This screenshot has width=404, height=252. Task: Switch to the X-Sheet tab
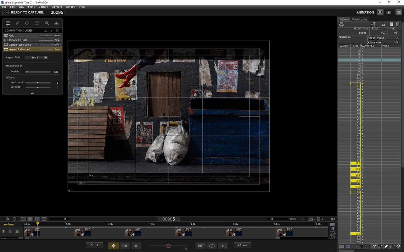tap(344, 19)
